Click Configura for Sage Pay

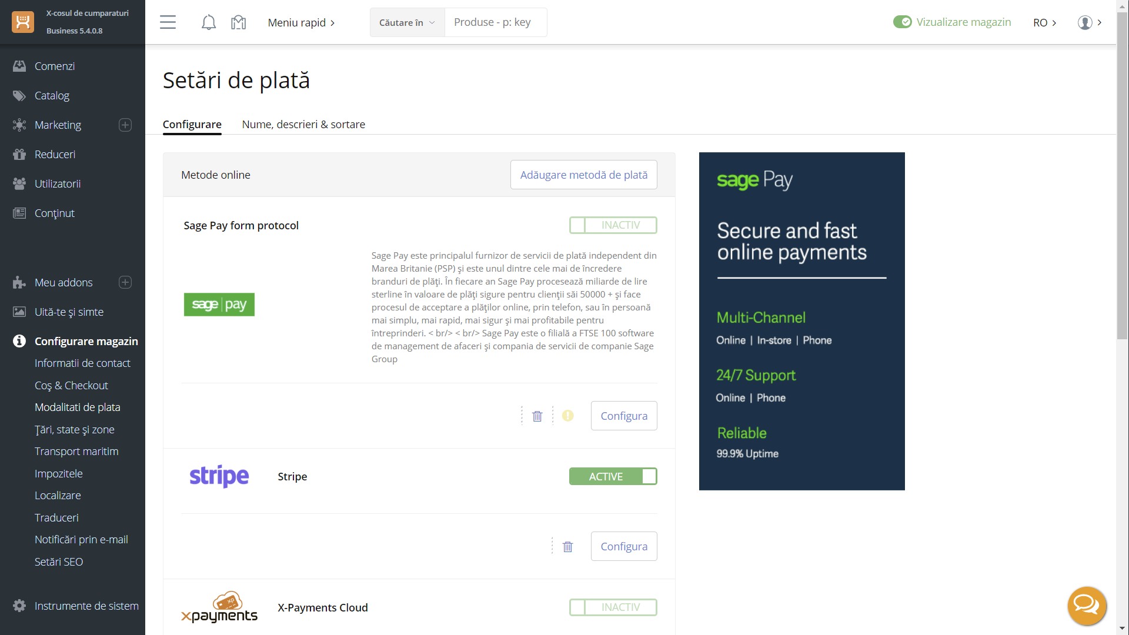(x=624, y=416)
